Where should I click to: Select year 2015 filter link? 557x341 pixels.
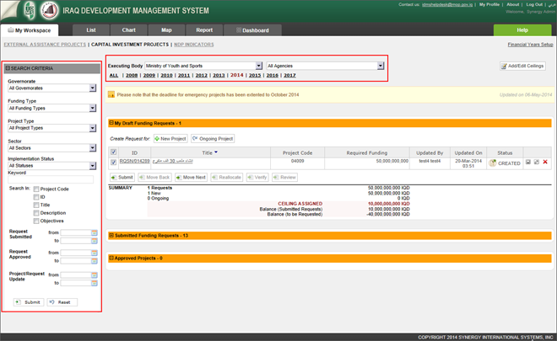255,75
